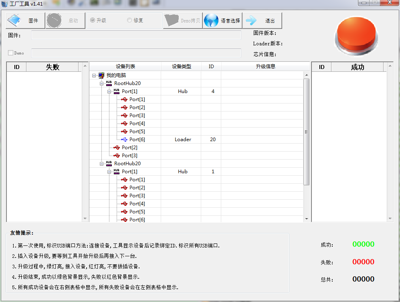Click the device list scroll up arrow
The image size is (400, 302).
click(x=307, y=75)
